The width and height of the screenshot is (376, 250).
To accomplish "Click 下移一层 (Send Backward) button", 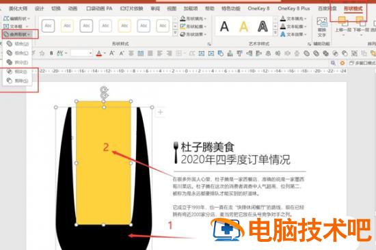I will pyautogui.click(x=361, y=27).
